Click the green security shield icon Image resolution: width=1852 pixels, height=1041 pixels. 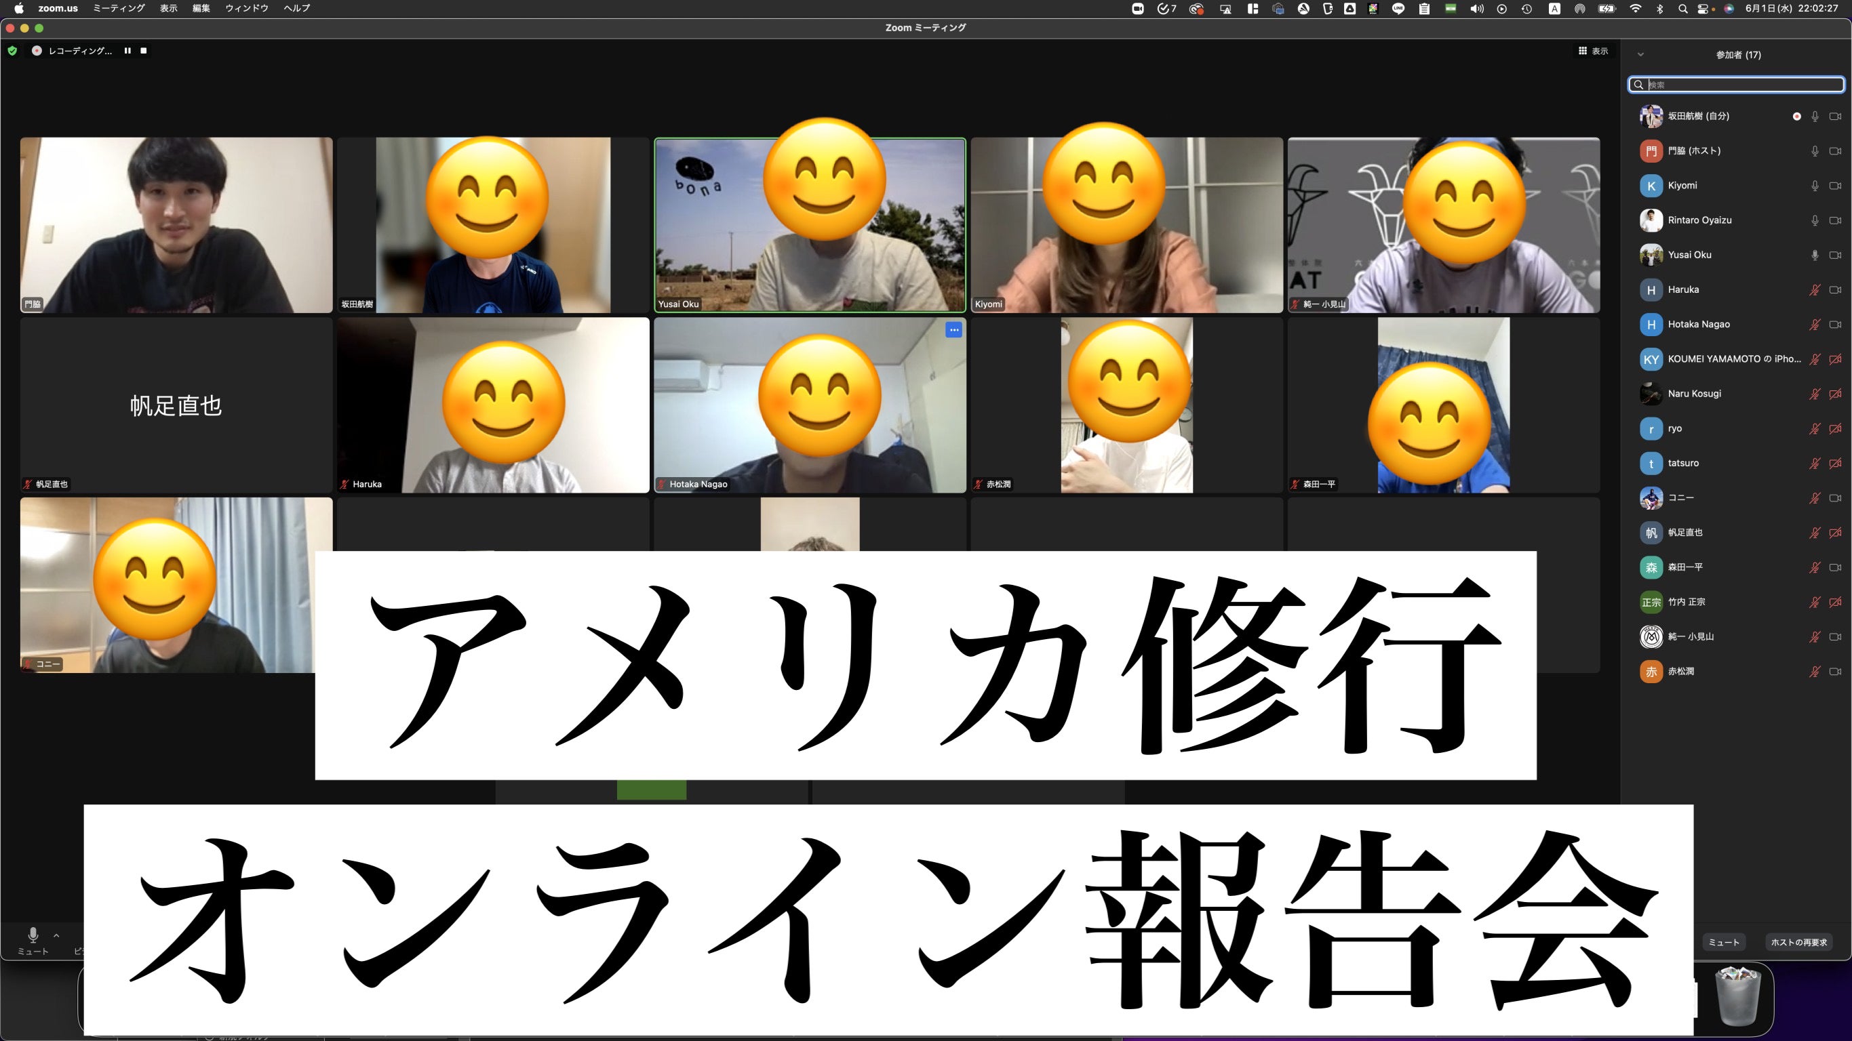(12, 50)
